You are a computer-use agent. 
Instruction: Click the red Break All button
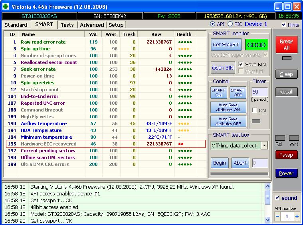[286, 45]
